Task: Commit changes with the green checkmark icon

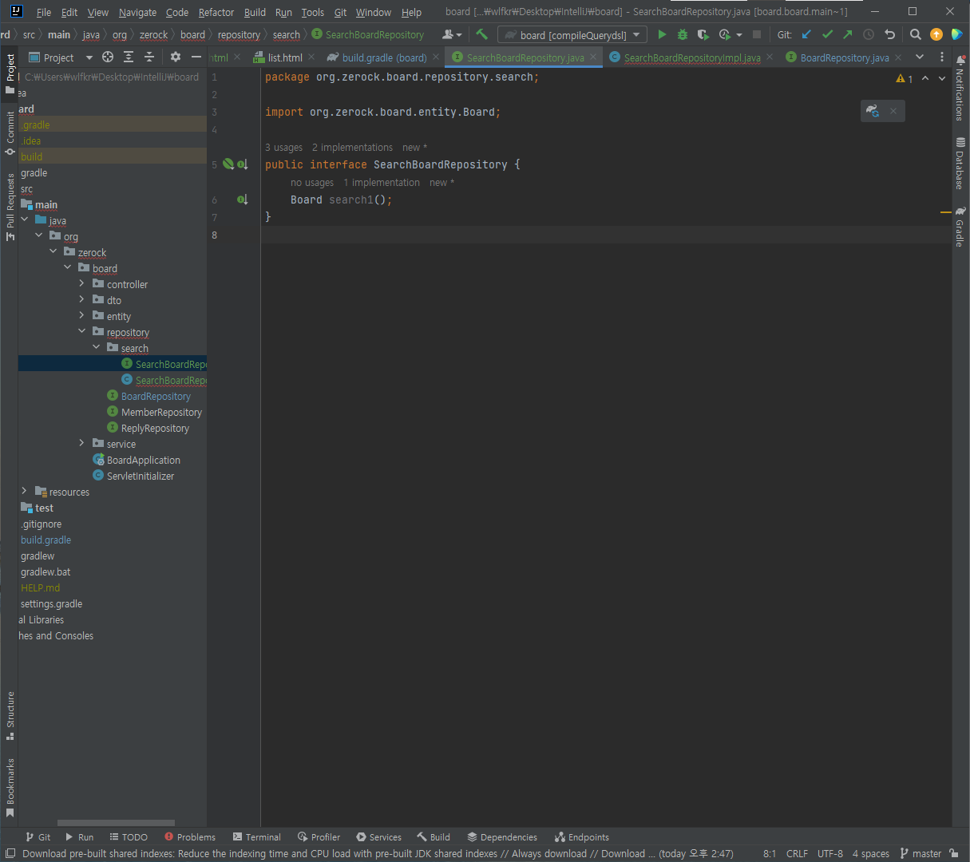Action: coord(827,34)
